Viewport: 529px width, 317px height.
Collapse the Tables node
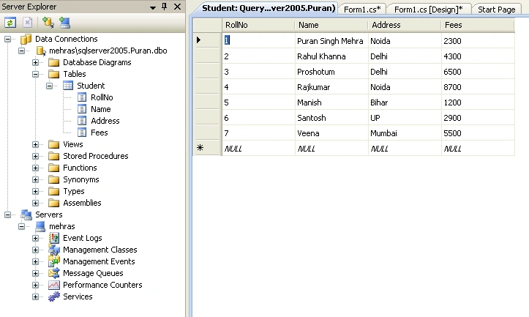[35, 74]
